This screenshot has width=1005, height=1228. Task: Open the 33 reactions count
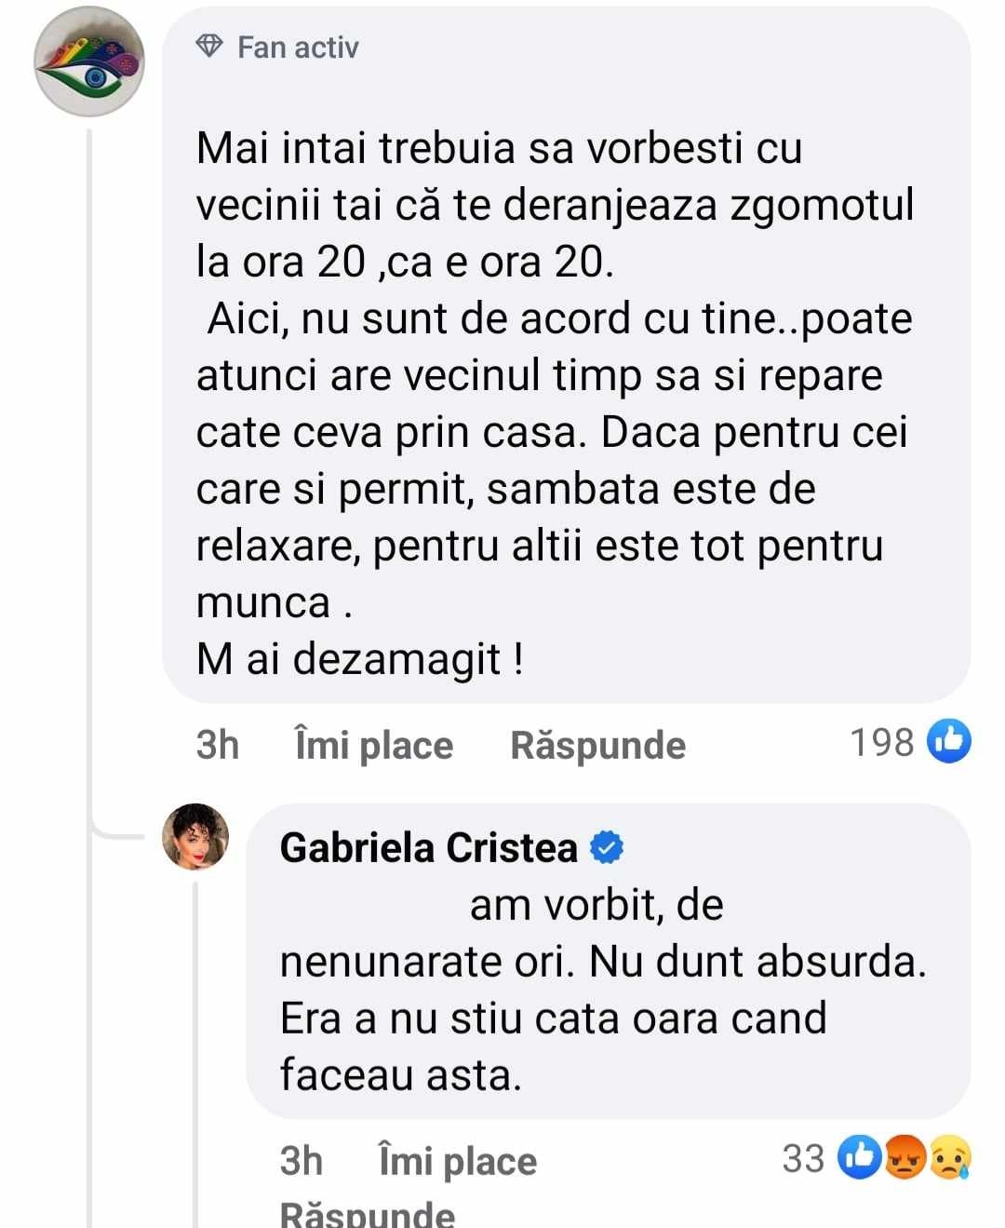click(804, 1159)
